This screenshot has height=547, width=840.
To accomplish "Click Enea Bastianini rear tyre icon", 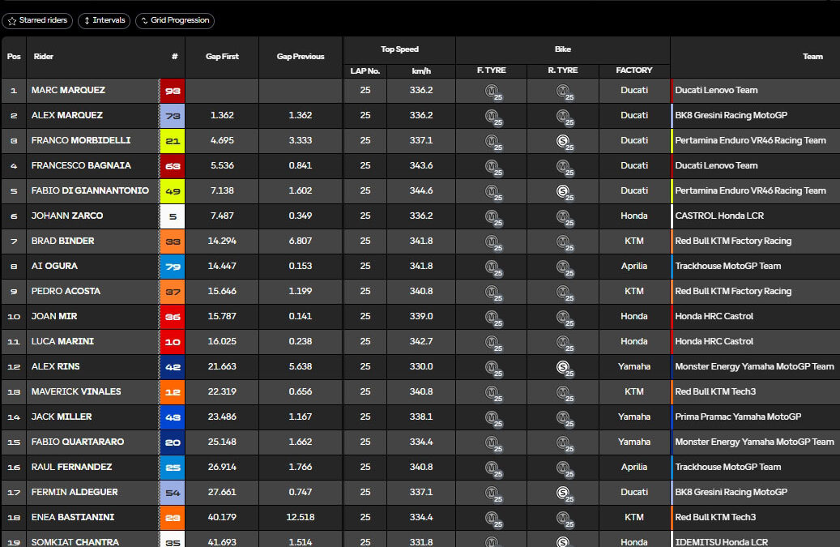I will point(564,519).
